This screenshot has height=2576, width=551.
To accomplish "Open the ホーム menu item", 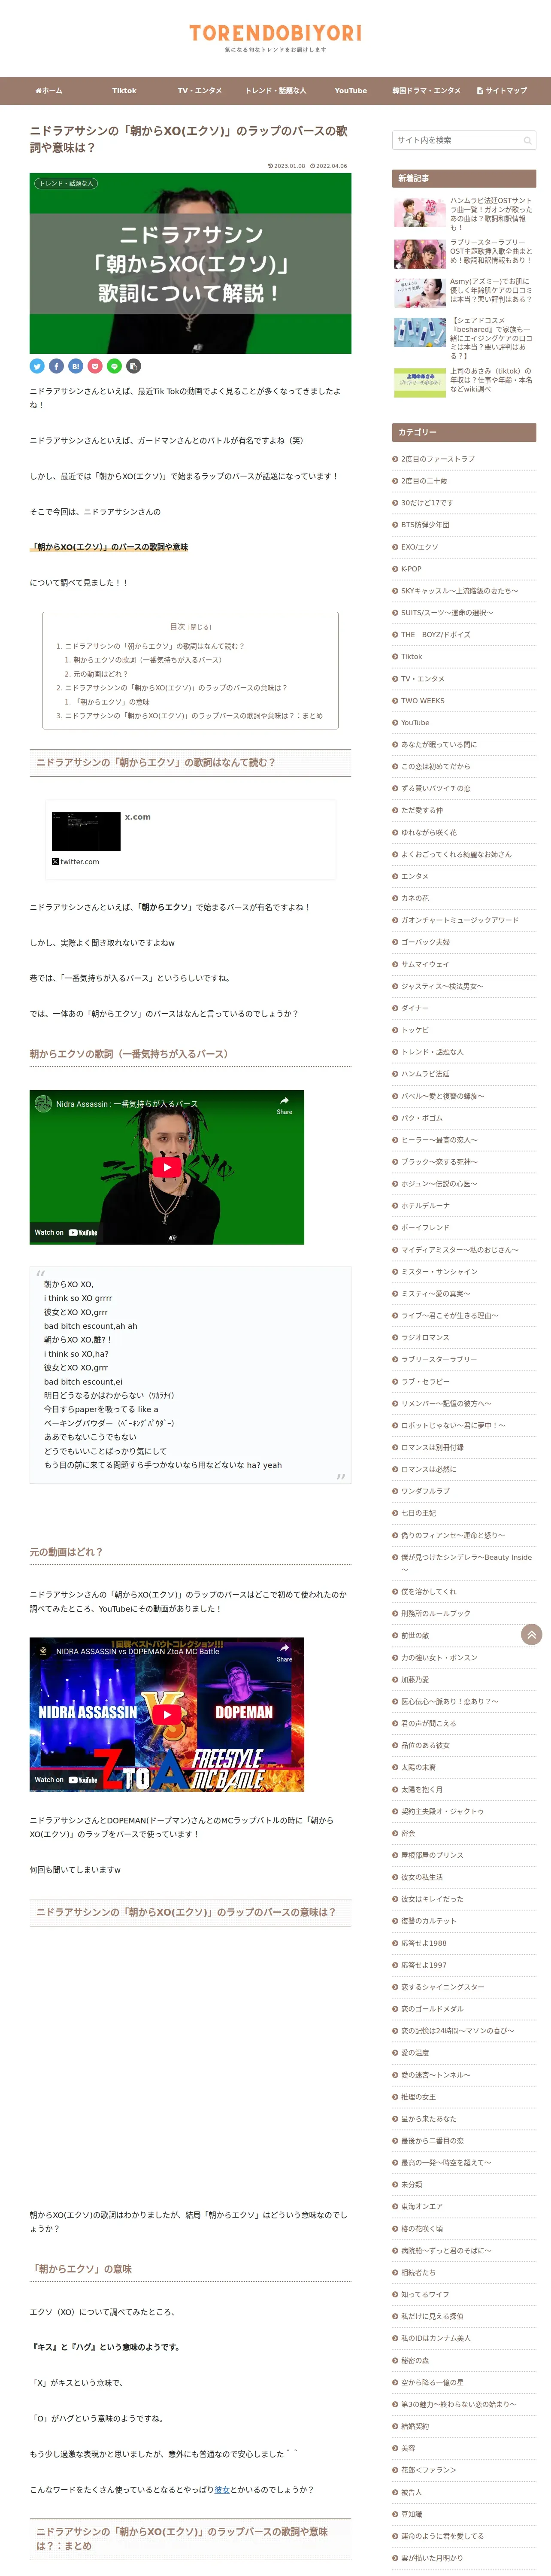I will tap(49, 91).
